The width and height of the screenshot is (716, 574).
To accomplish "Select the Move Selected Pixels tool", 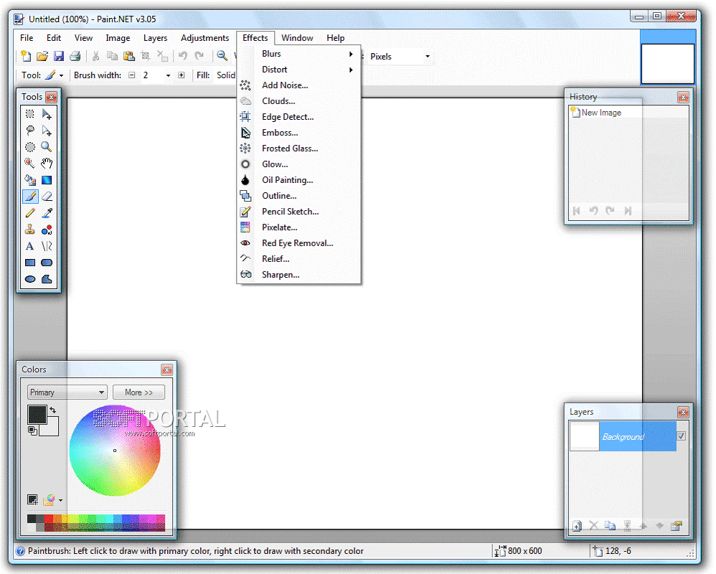I will click(47, 113).
